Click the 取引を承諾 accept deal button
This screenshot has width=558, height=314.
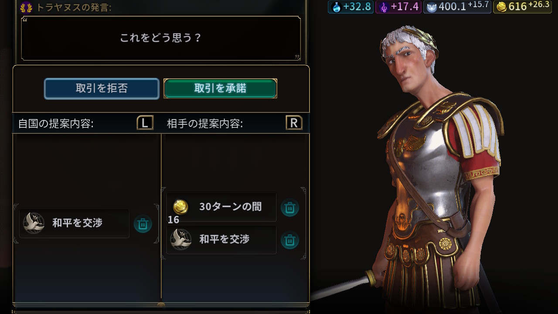(x=220, y=89)
